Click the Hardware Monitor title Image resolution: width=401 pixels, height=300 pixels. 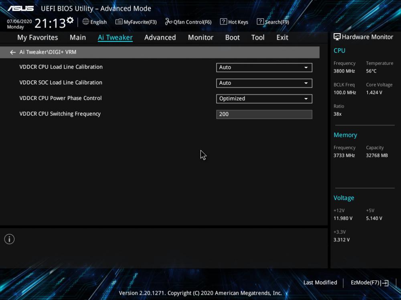tap(367, 37)
